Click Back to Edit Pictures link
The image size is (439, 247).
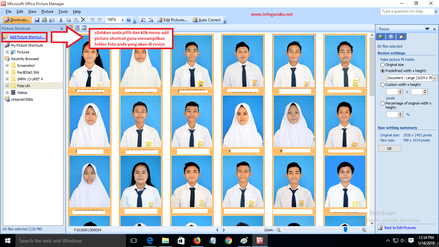point(400,228)
